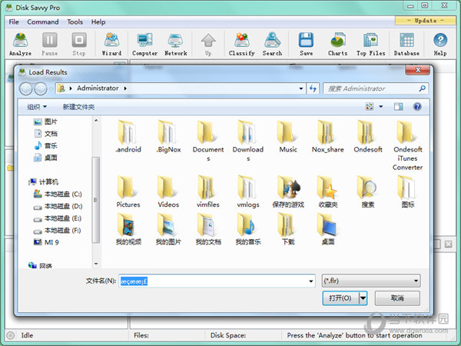The image size is (461, 346).
Task: Click the navigation pane scrollbar thumb
Action: pyautogui.click(x=95, y=200)
